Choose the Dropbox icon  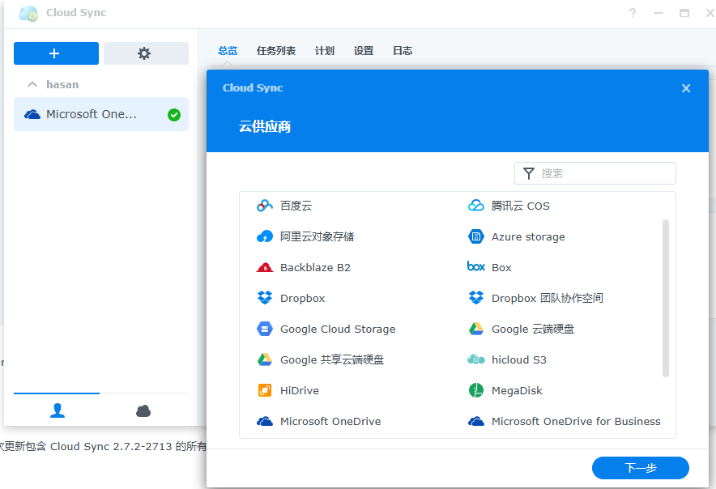264,298
